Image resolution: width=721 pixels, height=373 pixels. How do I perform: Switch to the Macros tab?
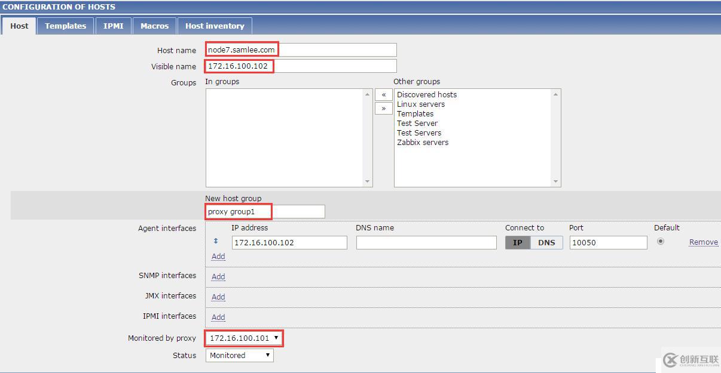(x=154, y=26)
